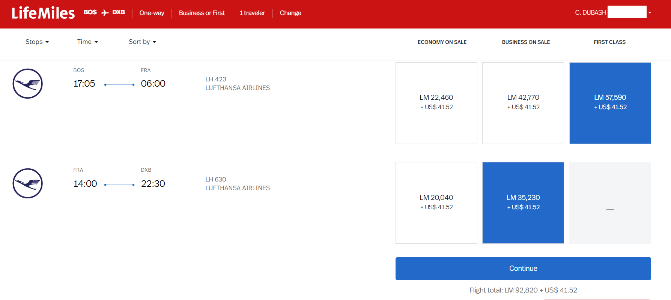Click the Lufthansa logo for flight LH 423
This screenshot has height=300, width=671.
pos(28,84)
